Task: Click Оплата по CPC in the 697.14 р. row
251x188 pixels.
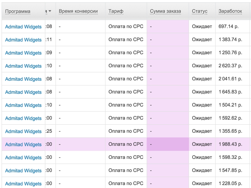Action: (125, 27)
